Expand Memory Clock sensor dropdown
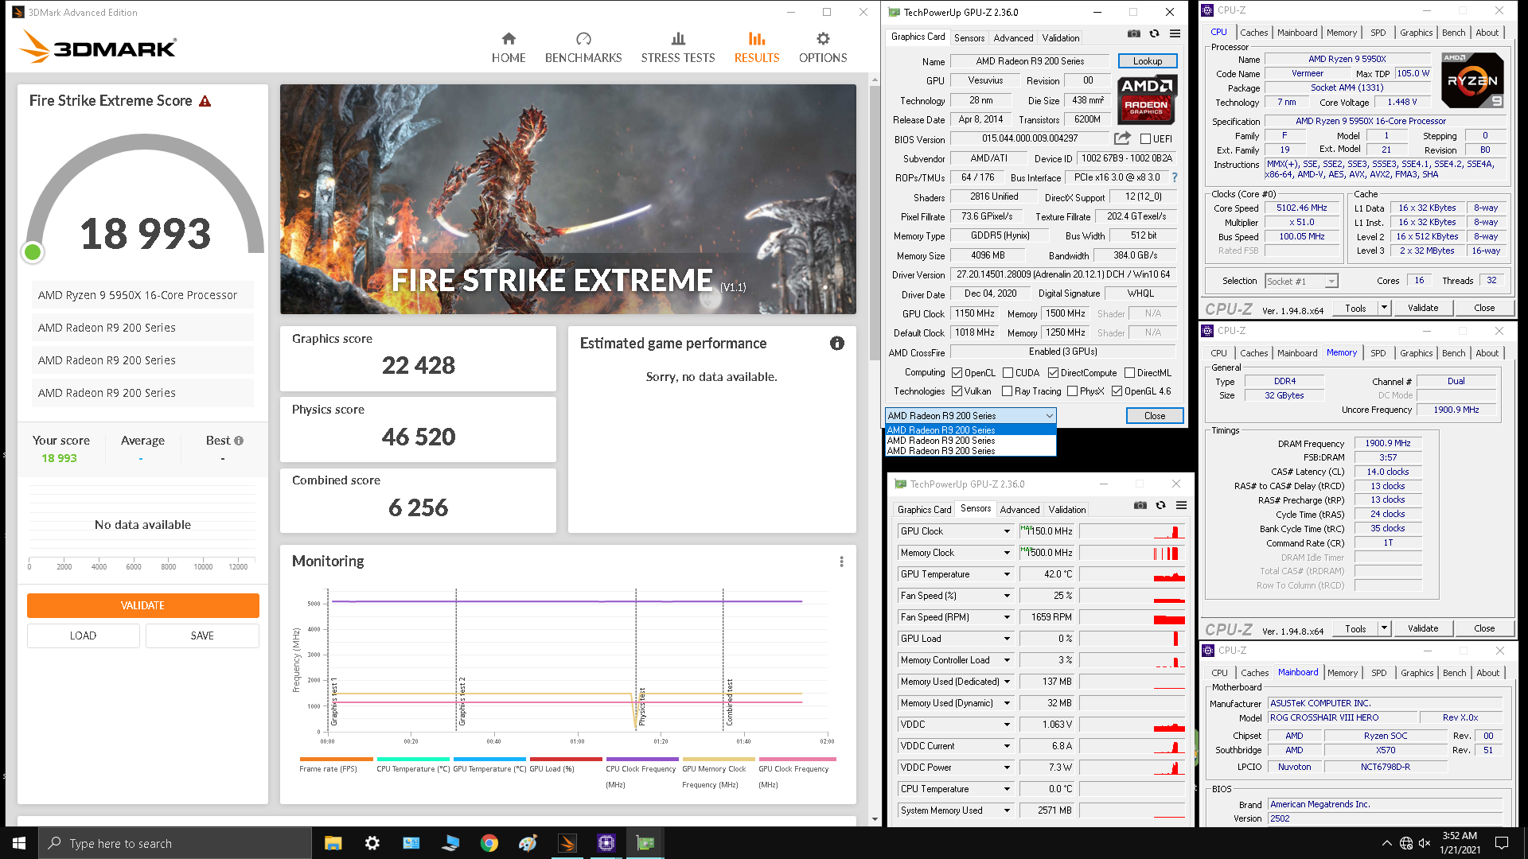Screen dimensions: 1528x859 click(1007, 553)
